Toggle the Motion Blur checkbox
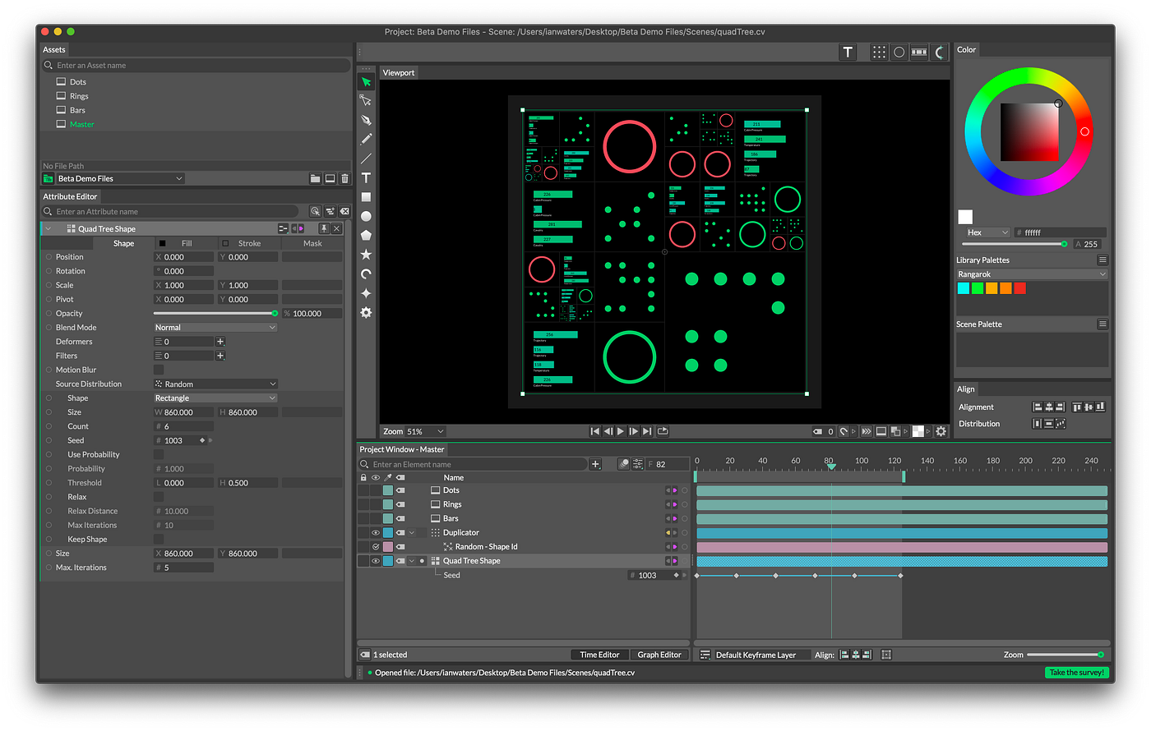The image size is (1151, 731). tap(159, 370)
